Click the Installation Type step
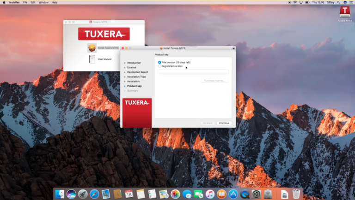This screenshot has width=355, height=200. (x=136, y=77)
